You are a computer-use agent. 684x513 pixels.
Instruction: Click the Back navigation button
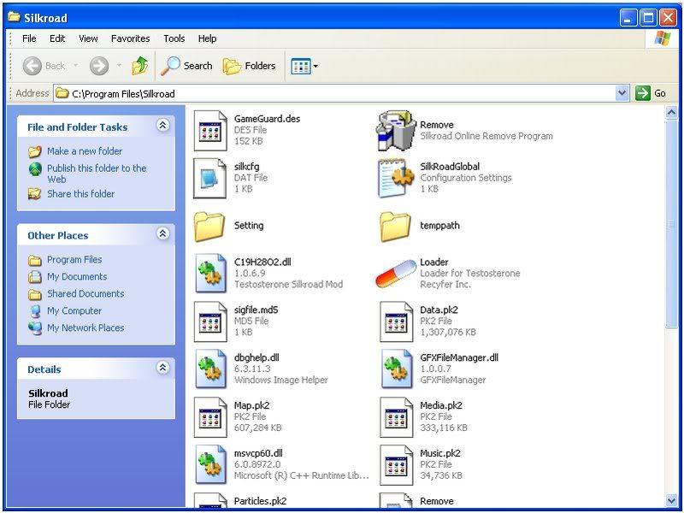44,66
